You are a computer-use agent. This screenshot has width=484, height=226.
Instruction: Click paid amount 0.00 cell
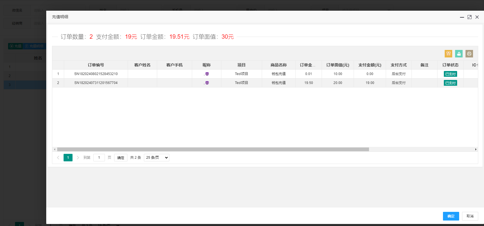pos(370,74)
